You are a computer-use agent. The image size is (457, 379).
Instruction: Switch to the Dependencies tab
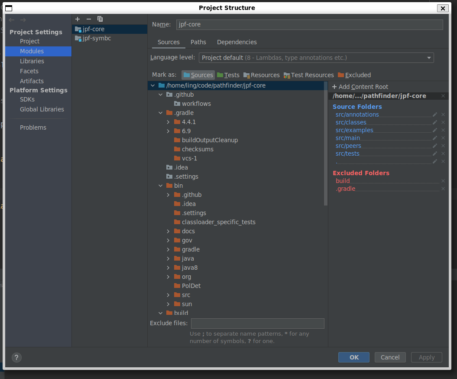[x=237, y=42]
